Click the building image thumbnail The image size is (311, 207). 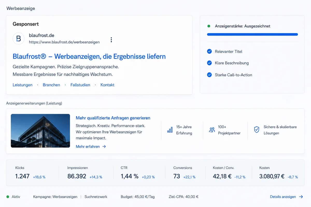pyautogui.click(x=40, y=131)
